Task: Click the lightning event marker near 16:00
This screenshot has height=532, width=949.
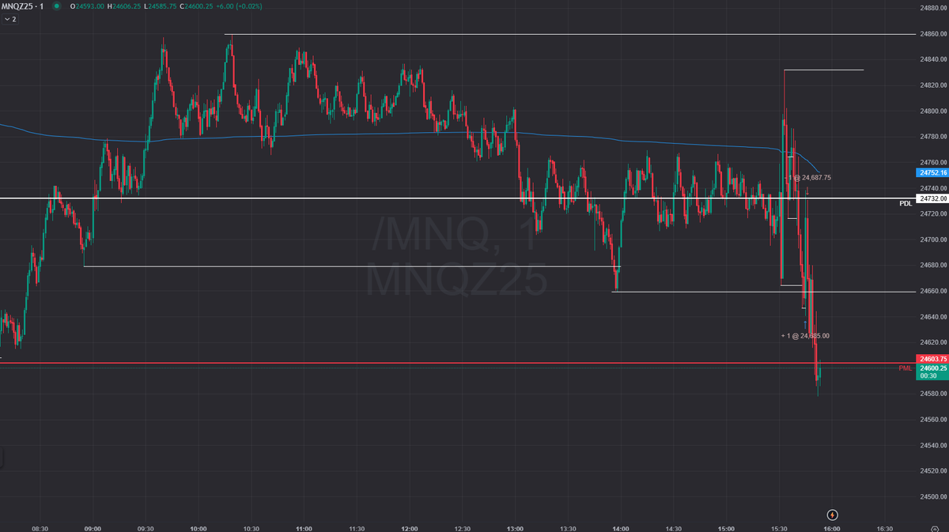Action: pos(832,515)
